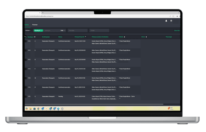
Task: Open a new browser tab
Action: [x=43, y=13]
